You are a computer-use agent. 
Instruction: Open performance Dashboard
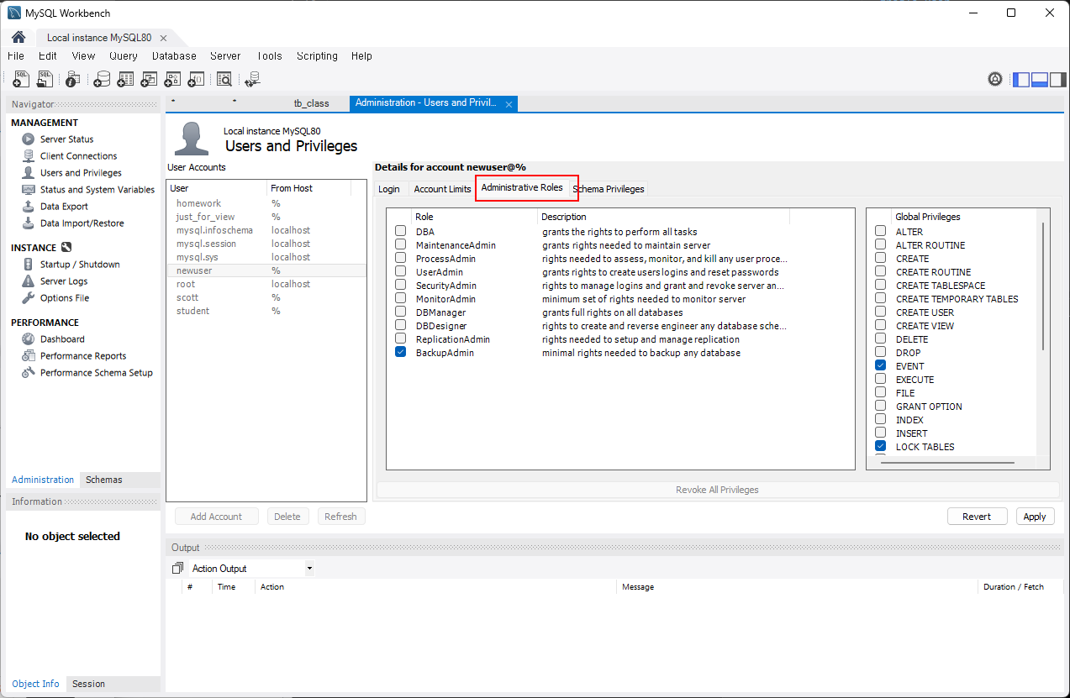coord(62,339)
